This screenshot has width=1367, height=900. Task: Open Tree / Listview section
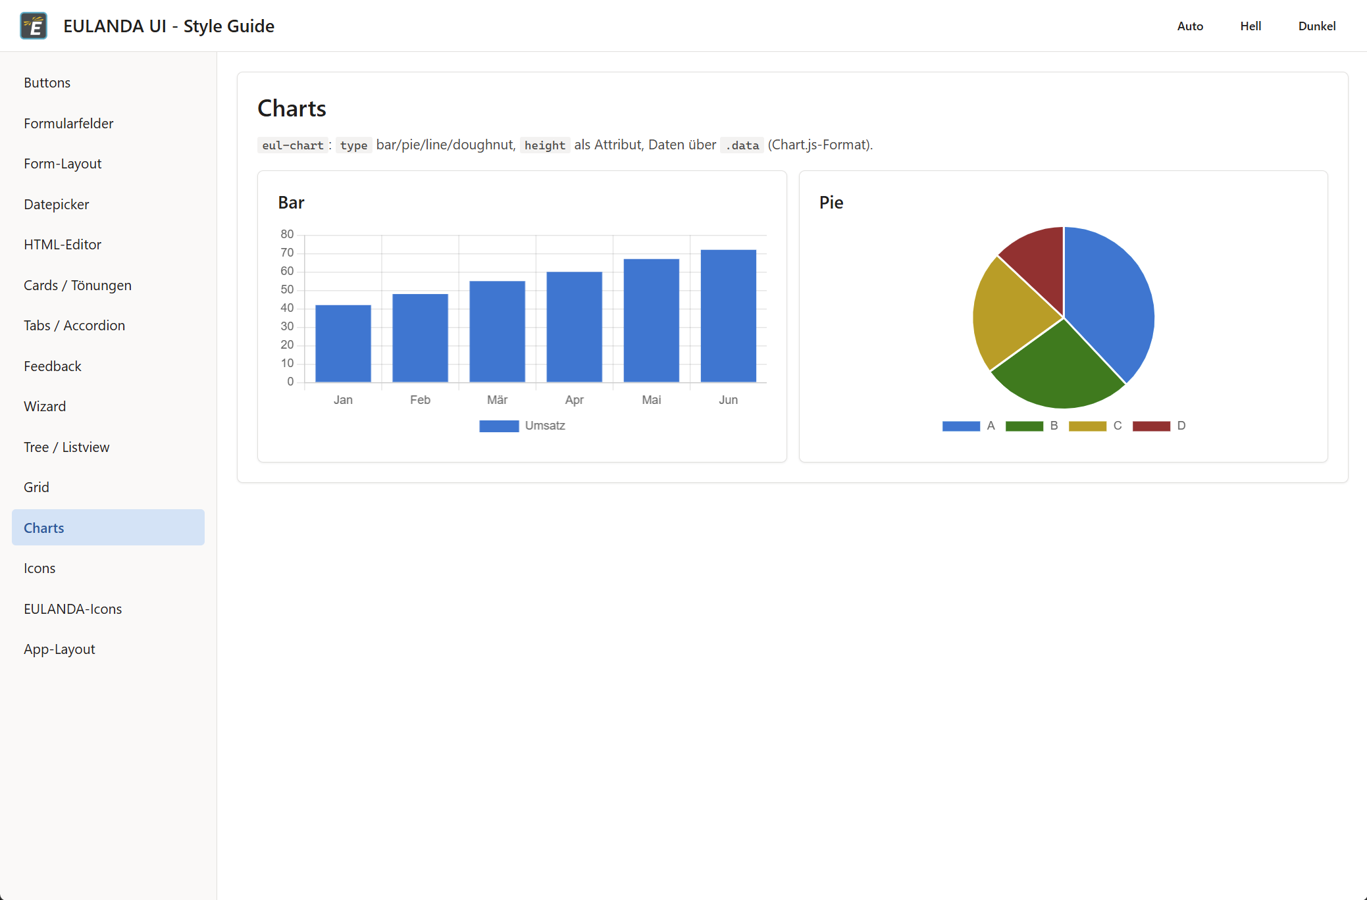pos(108,447)
